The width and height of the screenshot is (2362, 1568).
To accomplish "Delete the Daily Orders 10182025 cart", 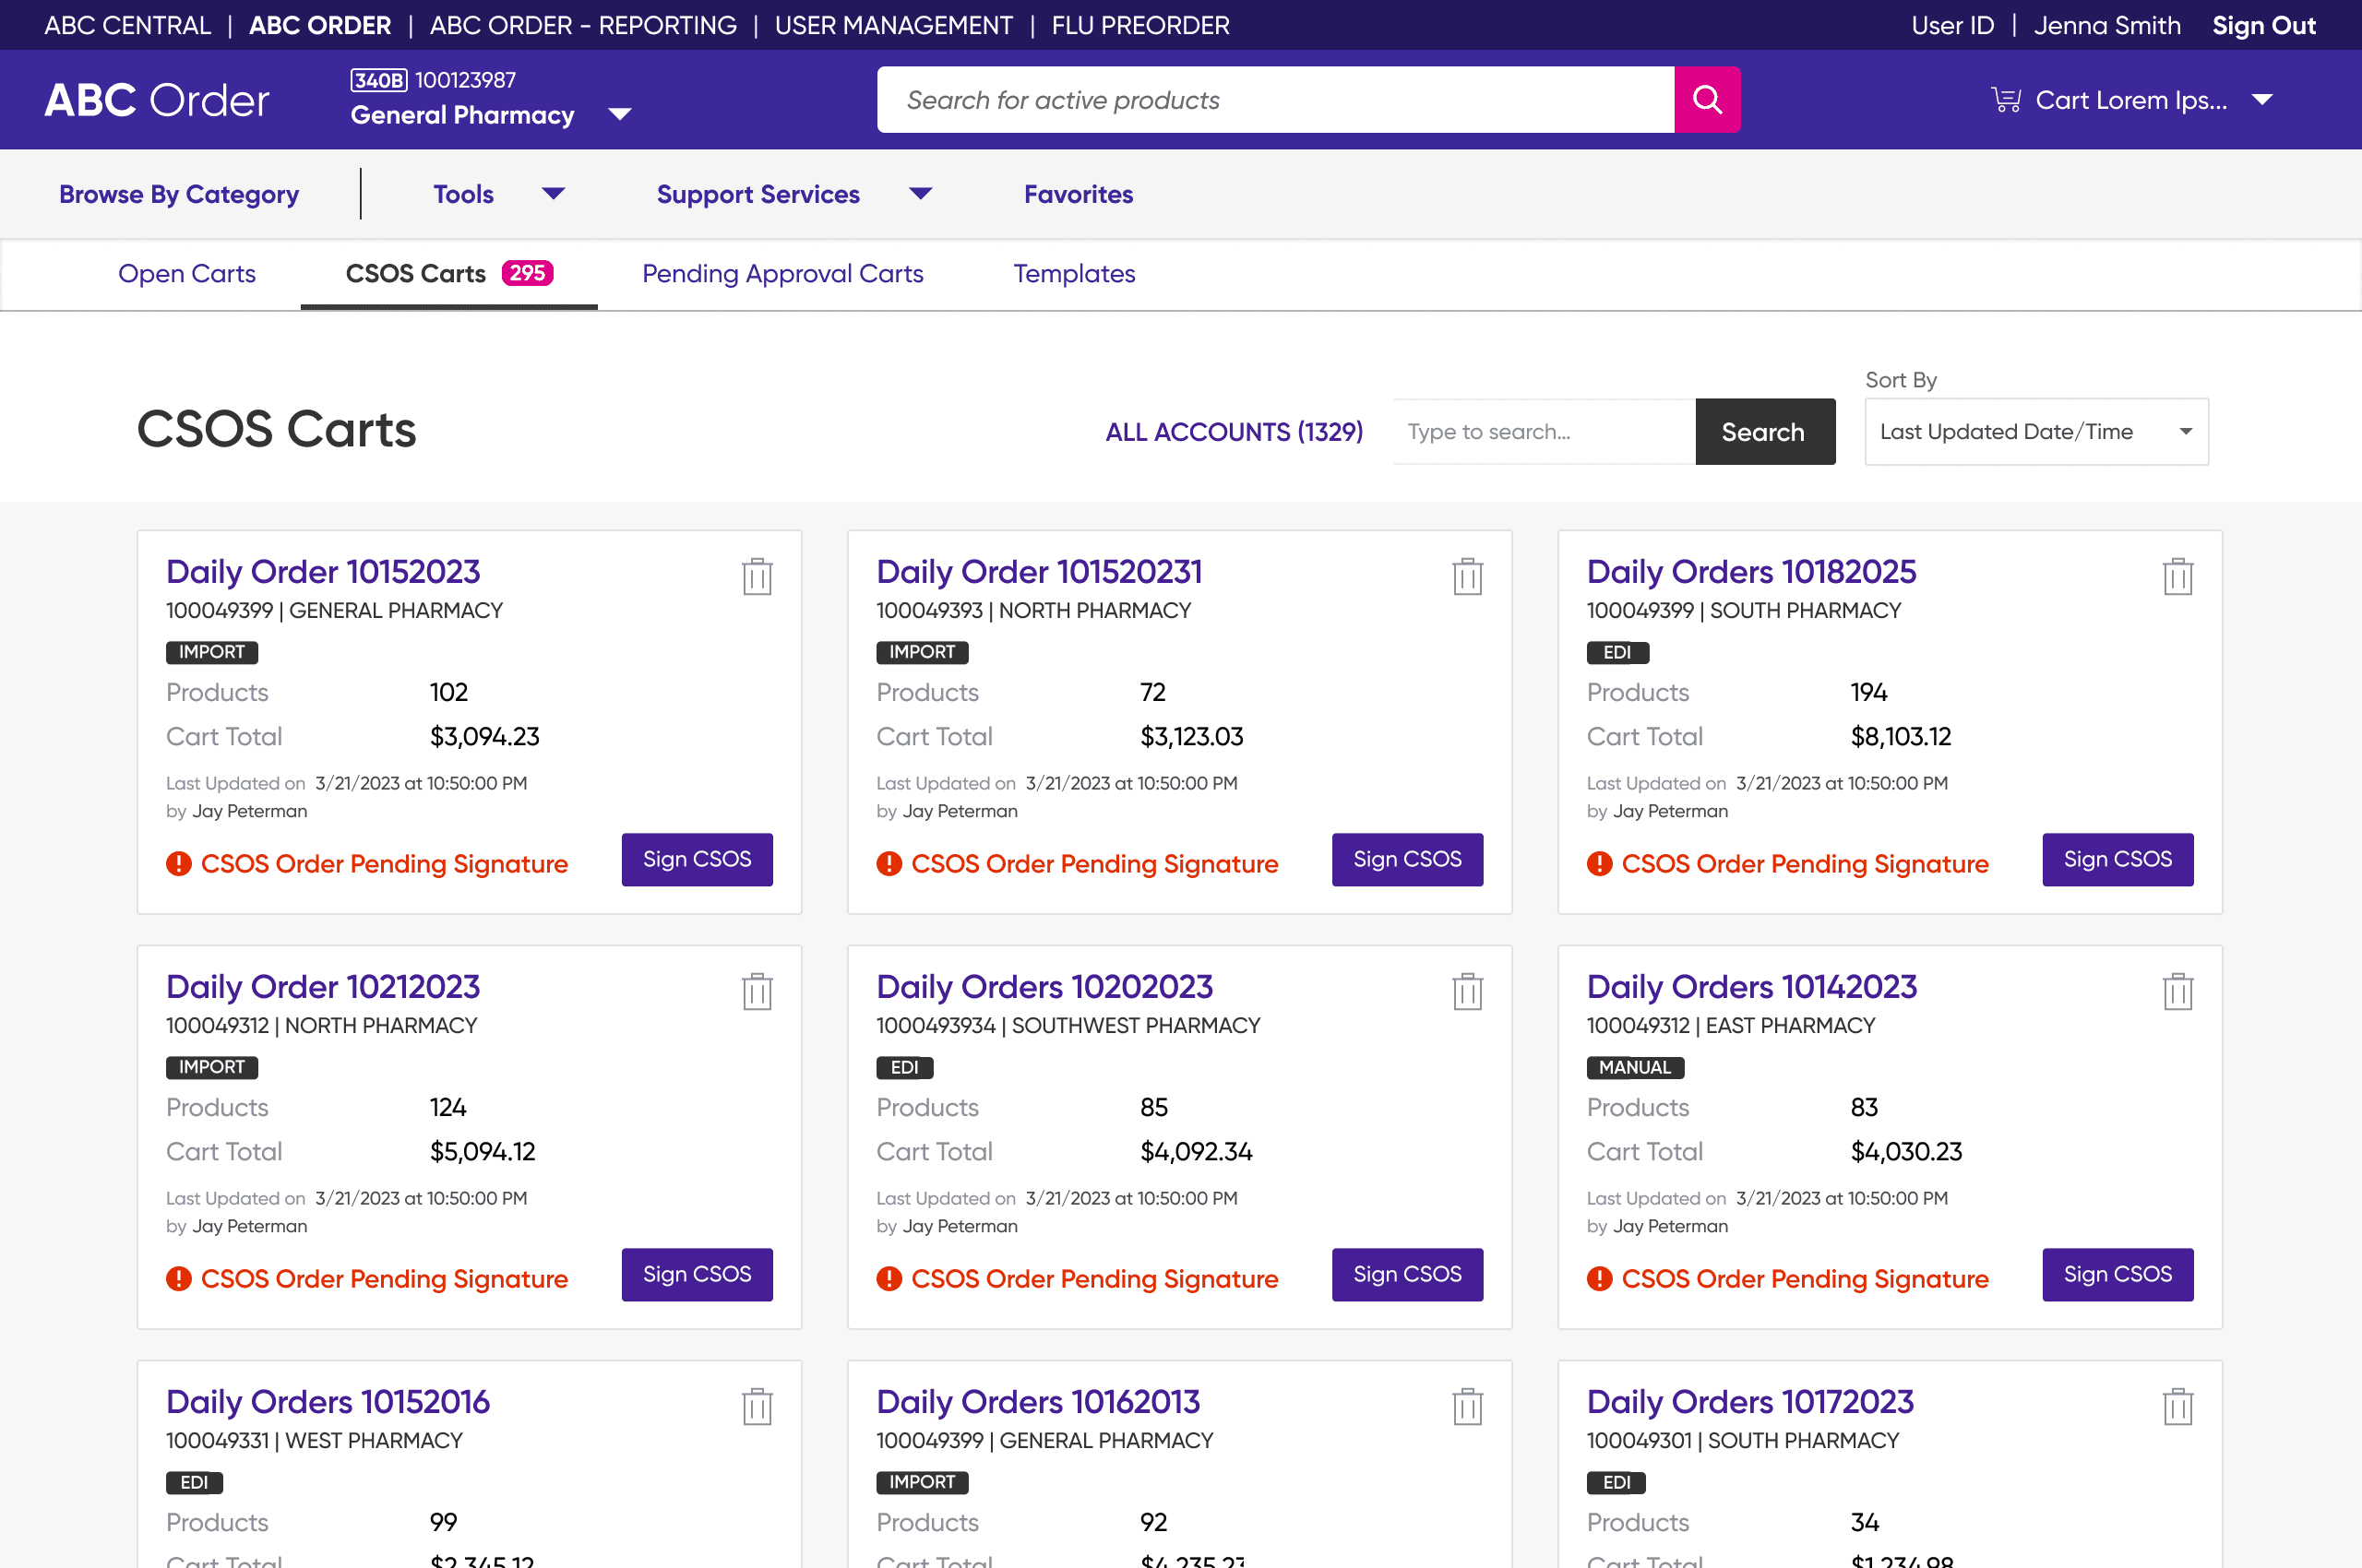I will point(2177,576).
